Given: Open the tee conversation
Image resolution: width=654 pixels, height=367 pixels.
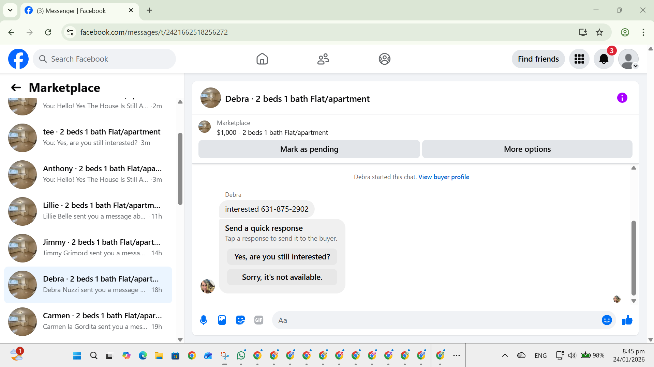Looking at the screenshot, I should [88, 138].
